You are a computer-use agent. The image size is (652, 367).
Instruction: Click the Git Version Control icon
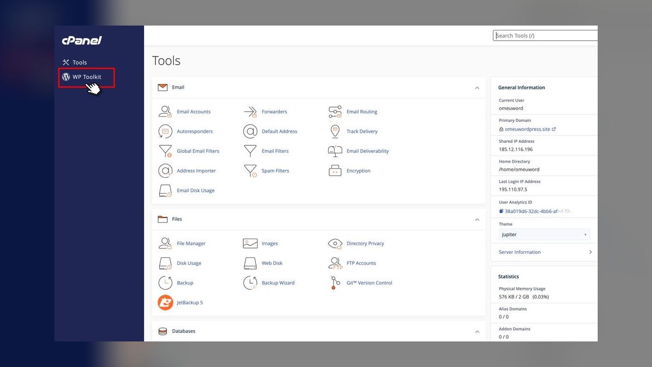(335, 283)
